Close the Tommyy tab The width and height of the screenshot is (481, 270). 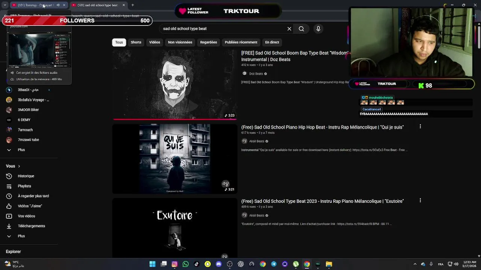tap(64, 5)
